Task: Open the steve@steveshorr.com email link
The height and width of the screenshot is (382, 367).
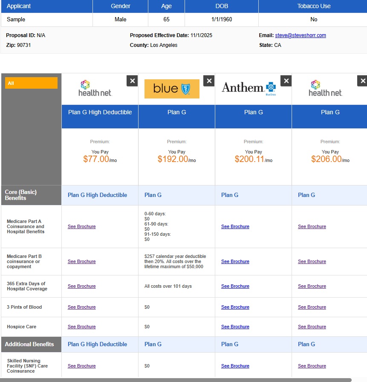Action: (x=300, y=35)
